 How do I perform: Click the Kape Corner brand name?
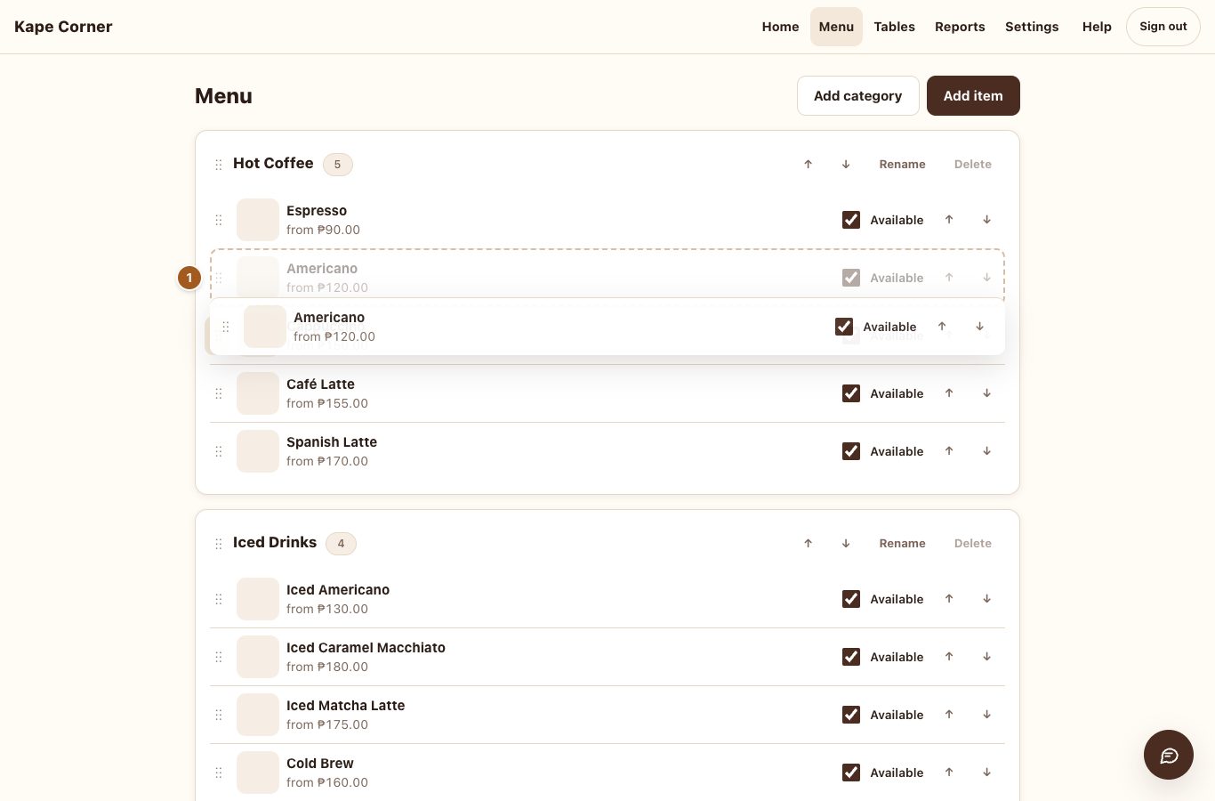click(63, 27)
